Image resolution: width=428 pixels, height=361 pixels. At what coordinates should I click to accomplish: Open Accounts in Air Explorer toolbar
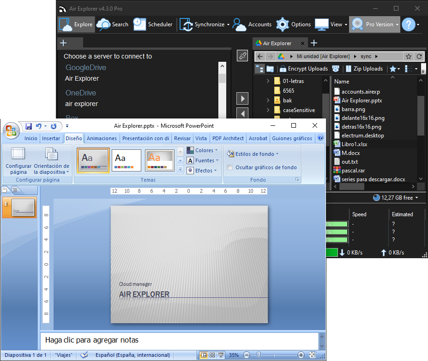252,24
